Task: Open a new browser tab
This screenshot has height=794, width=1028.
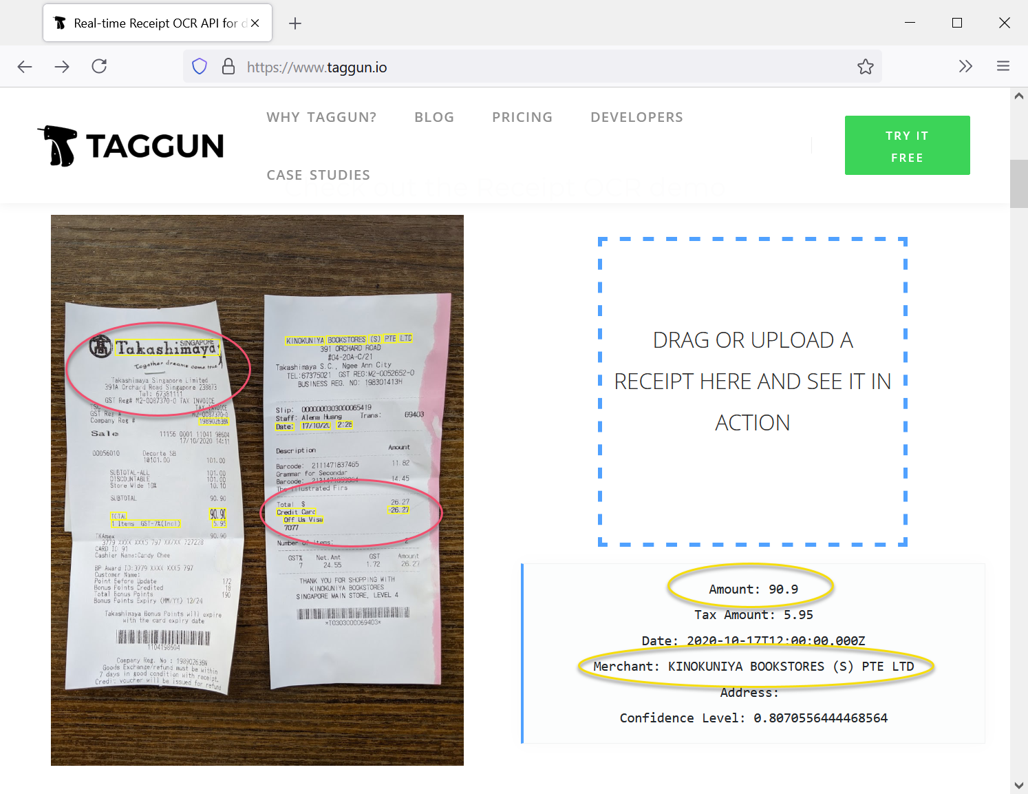Action: tap(295, 23)
